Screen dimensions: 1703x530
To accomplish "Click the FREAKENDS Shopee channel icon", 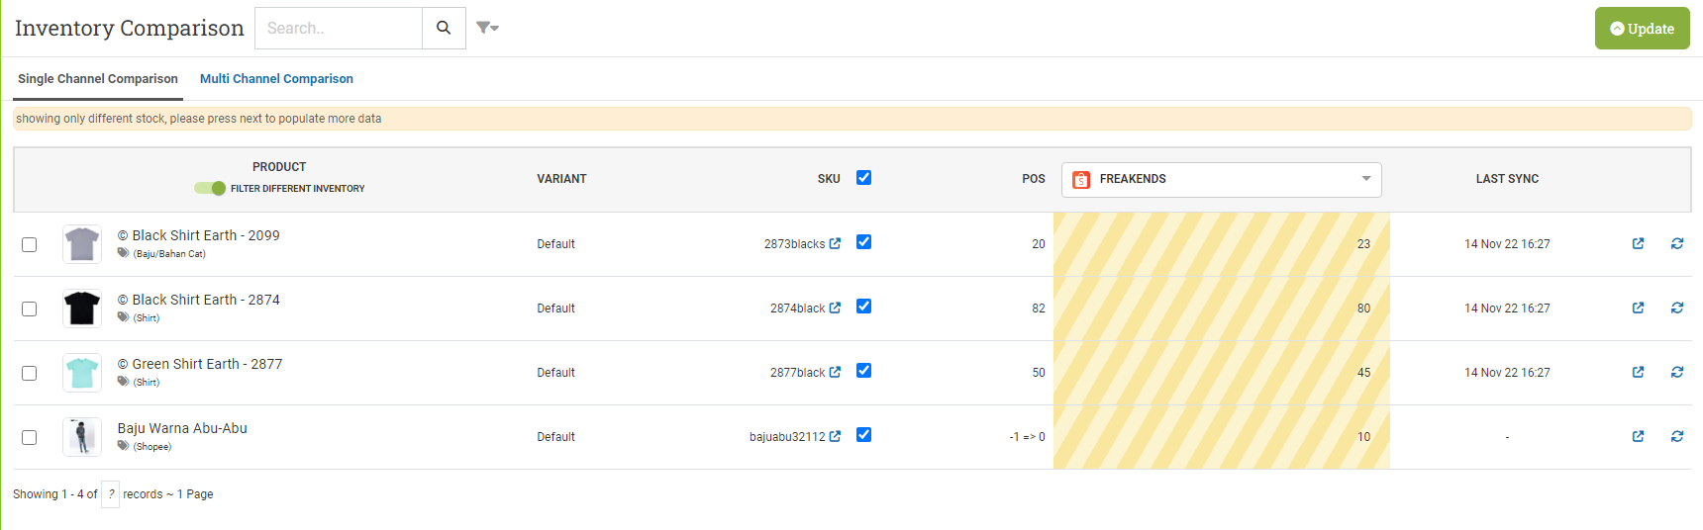I will tap(1081, 180).
